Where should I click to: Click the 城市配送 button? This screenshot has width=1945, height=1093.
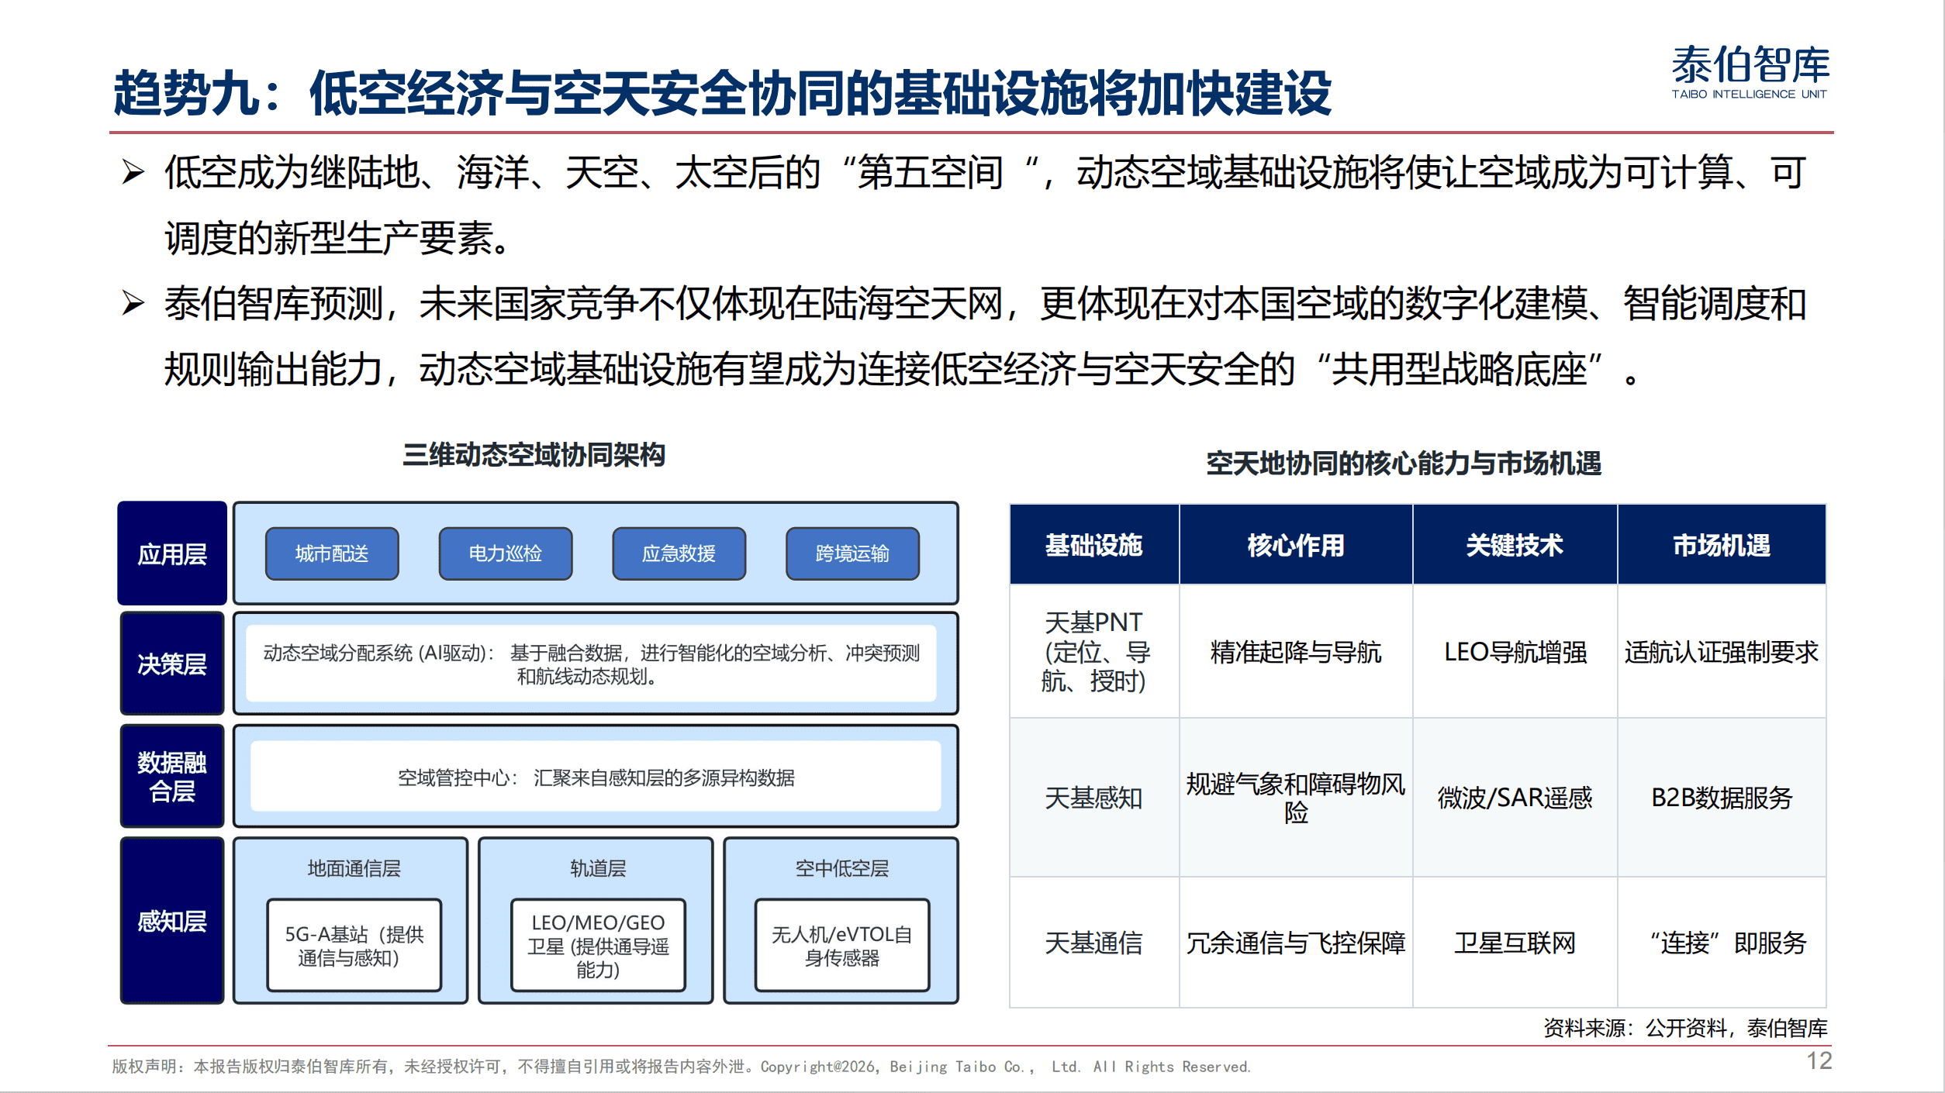(x=332, y=553)
